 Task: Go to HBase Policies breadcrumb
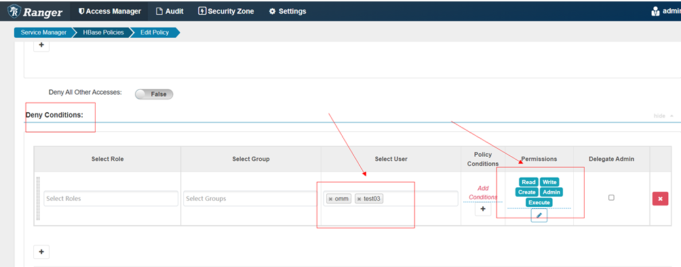(x=103, y=32)
